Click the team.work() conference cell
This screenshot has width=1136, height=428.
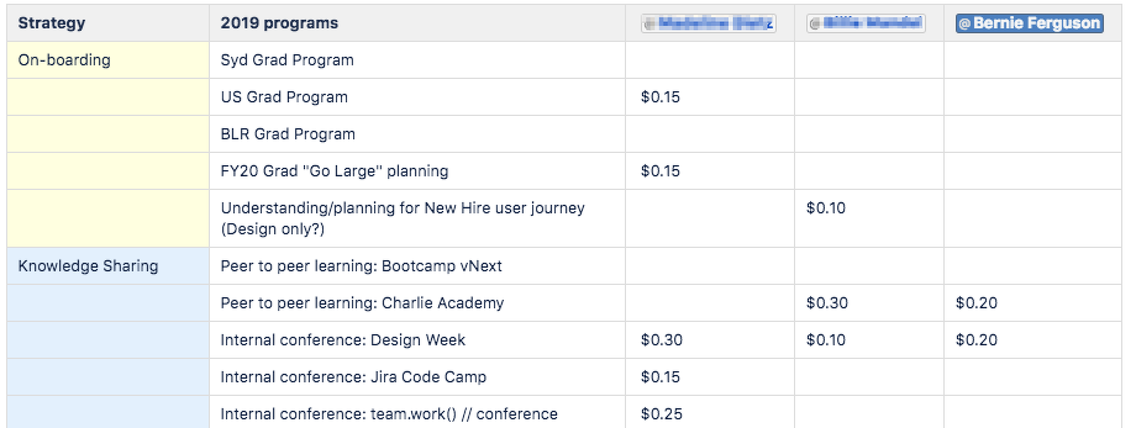click(417, 413)
